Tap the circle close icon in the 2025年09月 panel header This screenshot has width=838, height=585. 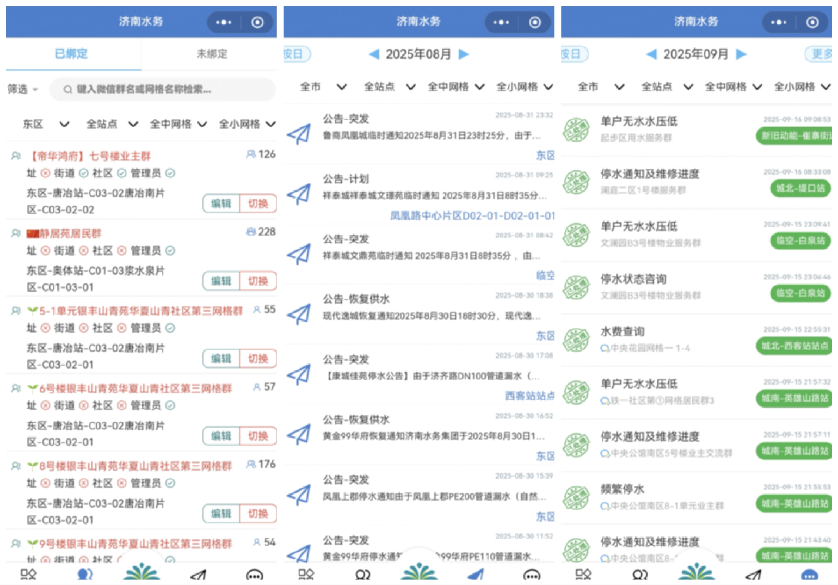point(812,22)
